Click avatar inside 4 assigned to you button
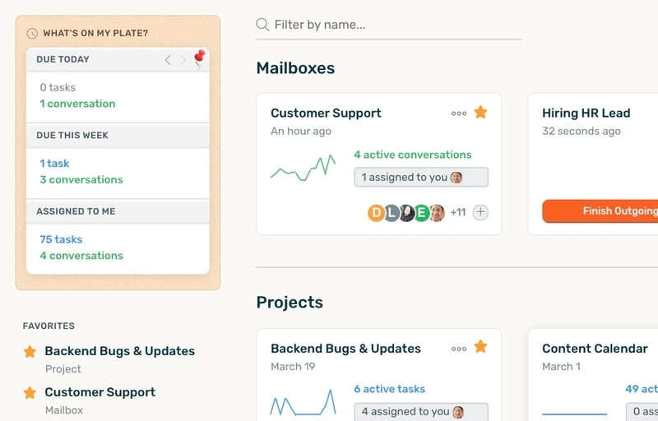The width and height of the screenshot is (658, 421). tap(458, 412)
